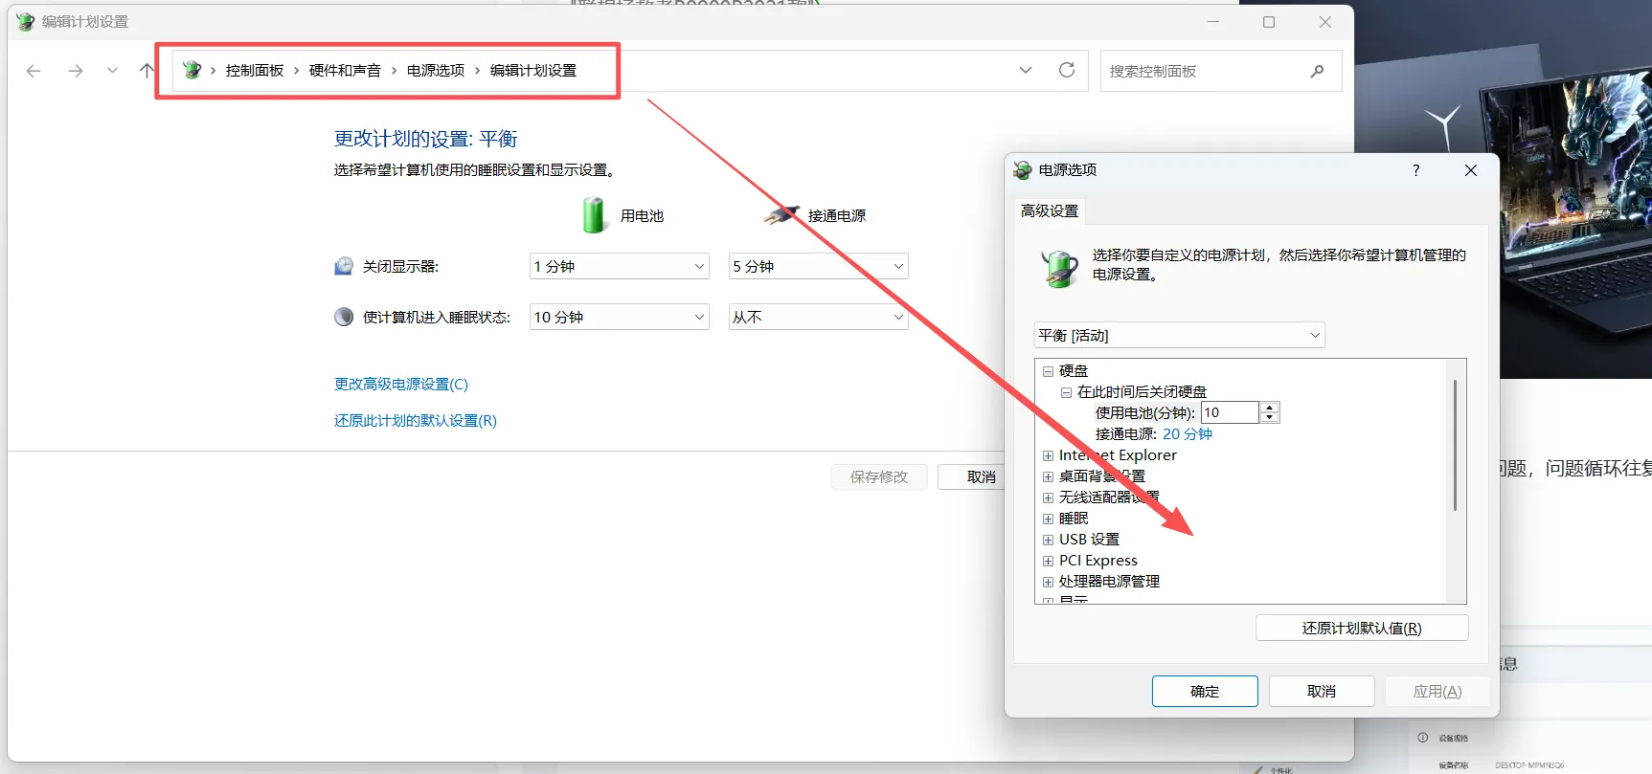
Task: Click the back navigation arrow
Action: (34, 71)
